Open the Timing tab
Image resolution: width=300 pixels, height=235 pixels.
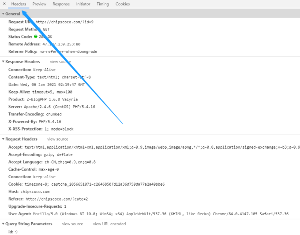click(x=103, y=4)
